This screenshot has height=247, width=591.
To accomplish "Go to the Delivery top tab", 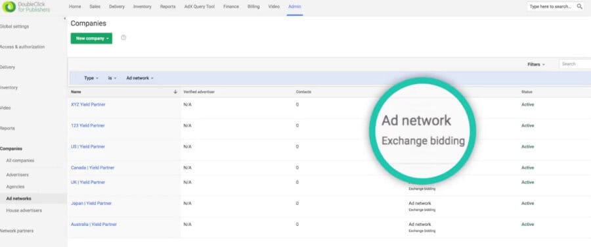I will [117, 7].
